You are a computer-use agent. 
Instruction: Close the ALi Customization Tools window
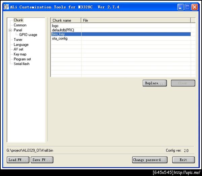pos(195,7)
